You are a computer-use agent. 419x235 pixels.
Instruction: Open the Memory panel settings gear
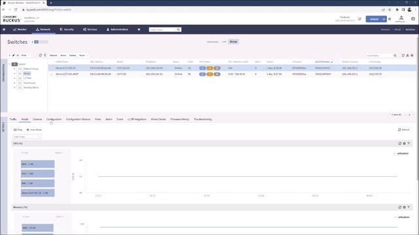pyautogui.click(x=405, y=207)
